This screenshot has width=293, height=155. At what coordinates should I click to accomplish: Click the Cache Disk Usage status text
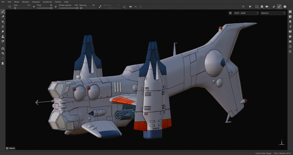[264, 153]
